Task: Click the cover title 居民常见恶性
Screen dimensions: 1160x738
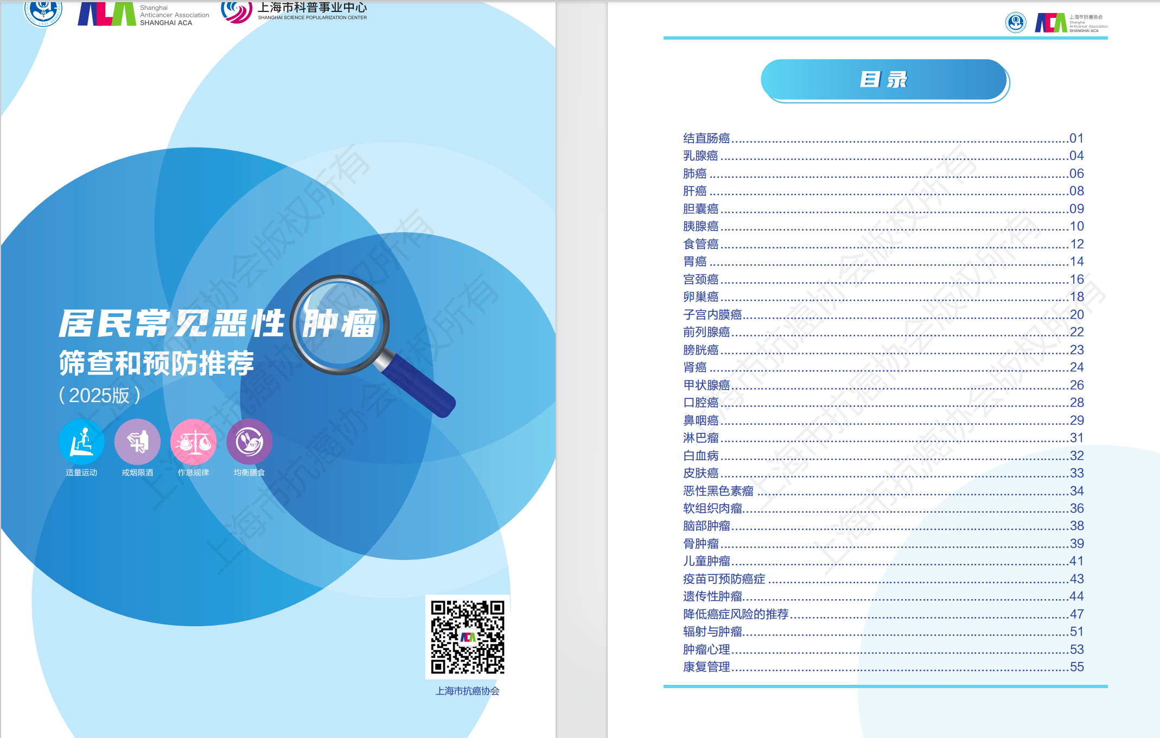Action: click(172, 323)
